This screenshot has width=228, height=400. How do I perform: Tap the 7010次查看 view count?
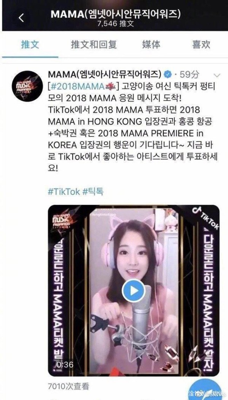[68, 386]
